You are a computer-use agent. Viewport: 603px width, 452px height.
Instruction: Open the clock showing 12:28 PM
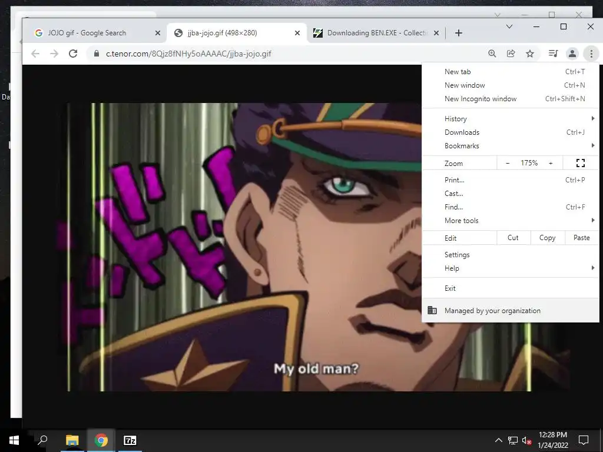[553, 440]
